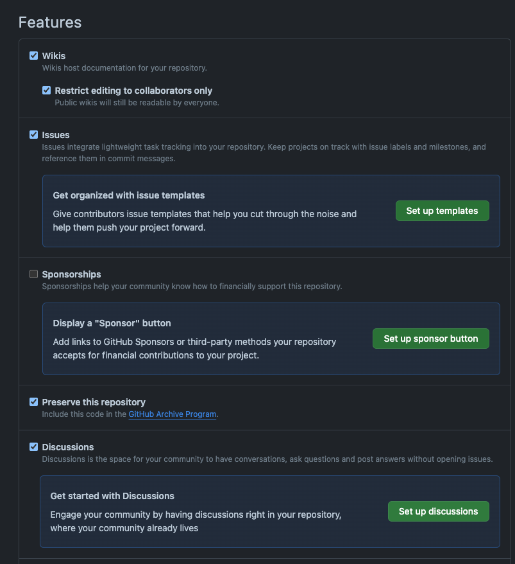Open Set up sponsor button

tap(430, 339)
